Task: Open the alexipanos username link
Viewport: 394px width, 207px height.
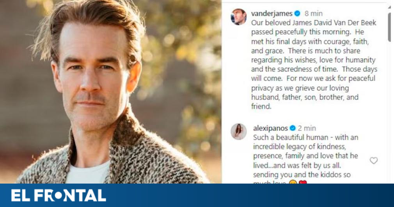Action: click(x=270, y=128)
